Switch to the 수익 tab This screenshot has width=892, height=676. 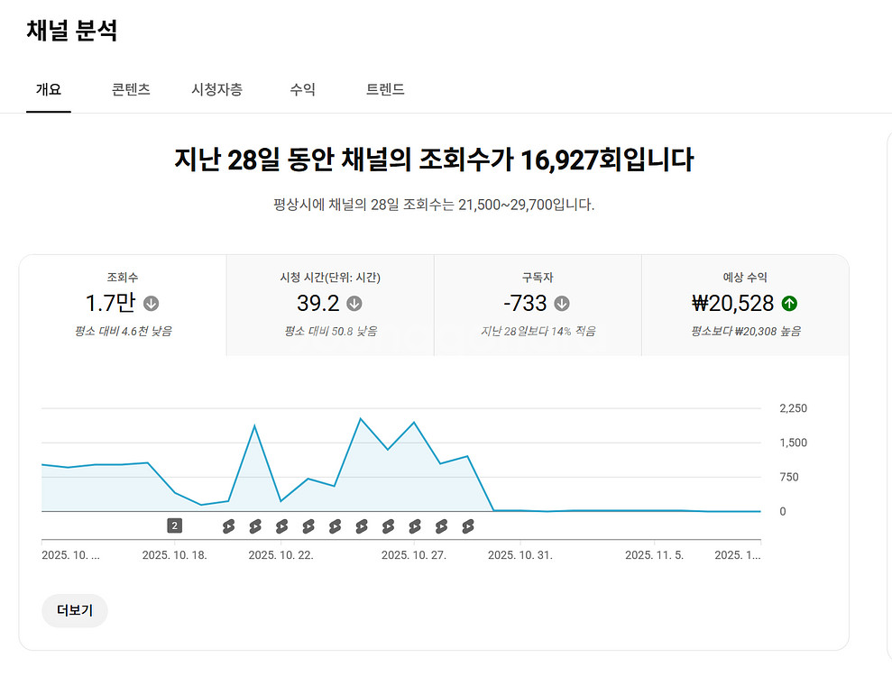(x=301, y=89)
